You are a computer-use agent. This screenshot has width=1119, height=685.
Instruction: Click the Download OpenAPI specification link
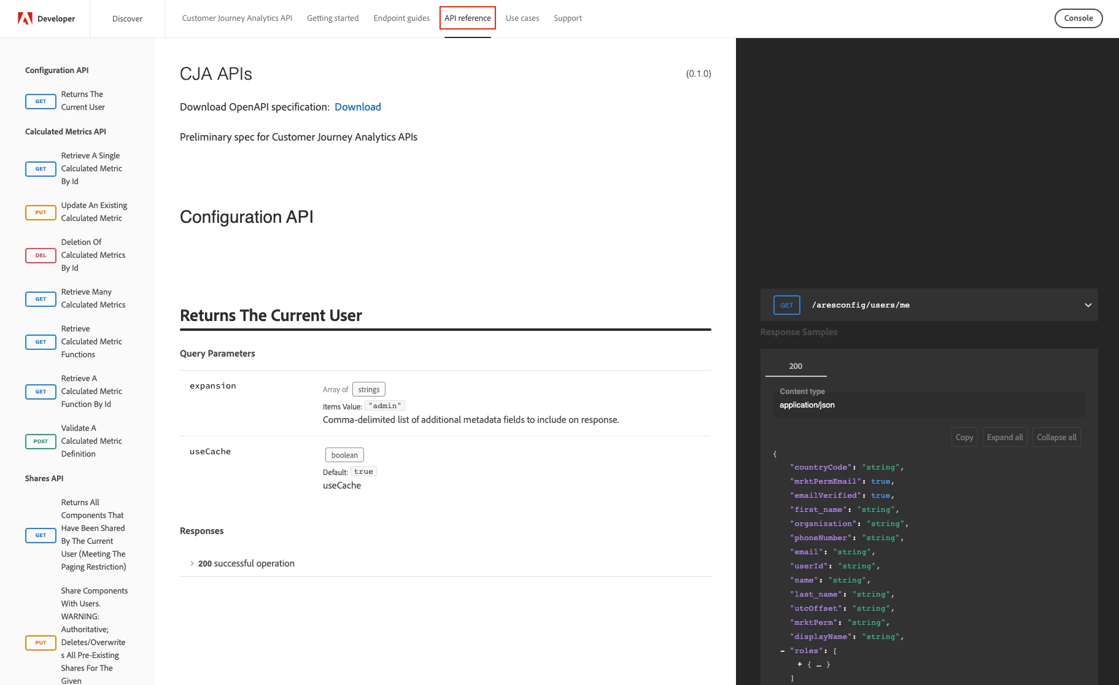coord(358,107)
